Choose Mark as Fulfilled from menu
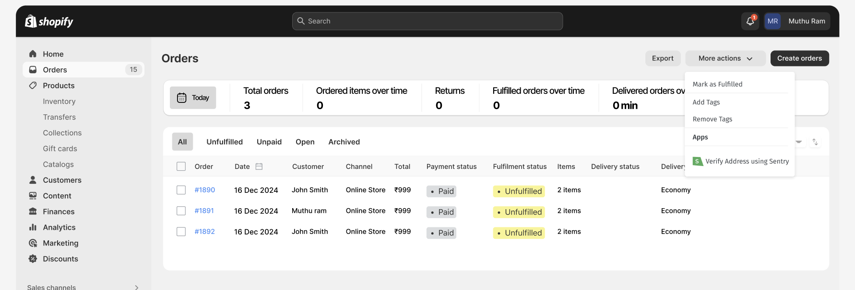The image size is (855, 290). (x=717, y=84)
